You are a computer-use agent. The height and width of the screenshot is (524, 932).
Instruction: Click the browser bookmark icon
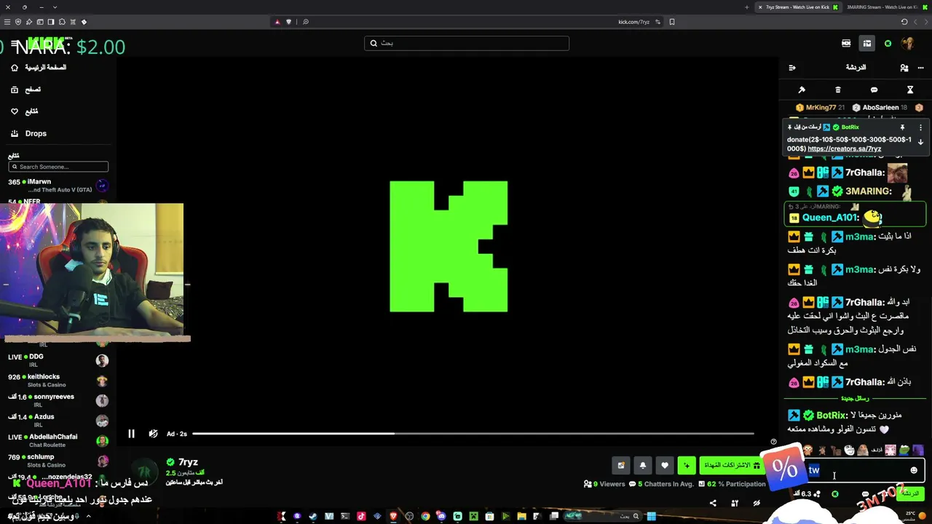pos(671,22)
